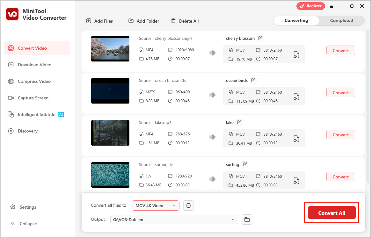The width and height of the screenshot is (371, 238).
Task: Select Convert Video in the sidebar
Action: point(32,48)
